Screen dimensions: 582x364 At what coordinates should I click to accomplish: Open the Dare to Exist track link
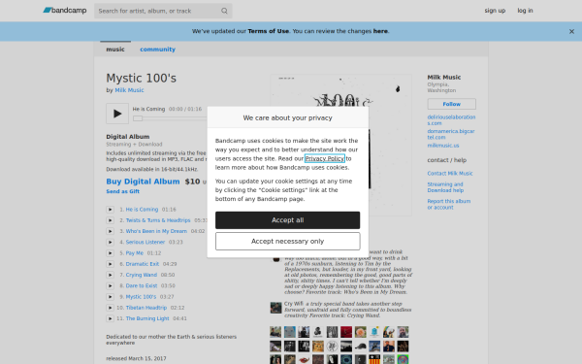click(142, 285)
